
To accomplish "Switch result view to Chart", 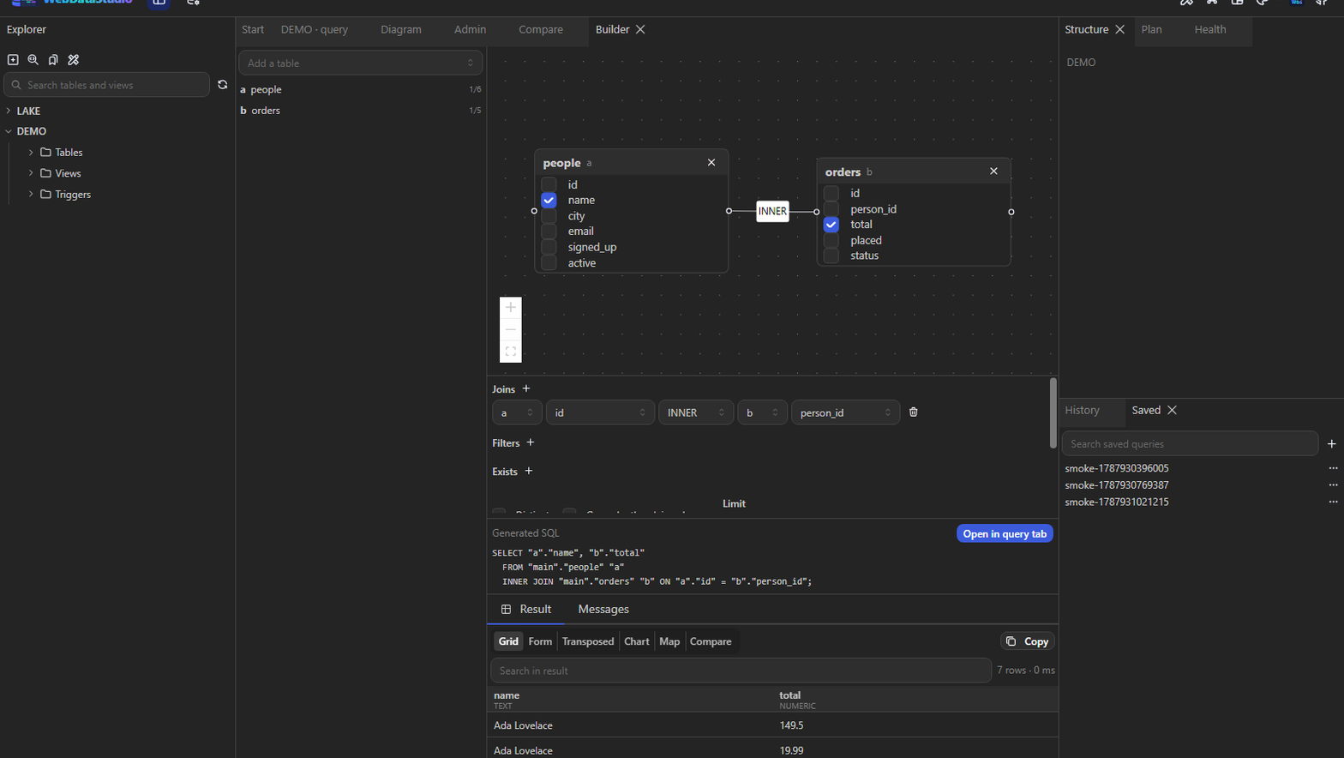I will click(637, 641).
